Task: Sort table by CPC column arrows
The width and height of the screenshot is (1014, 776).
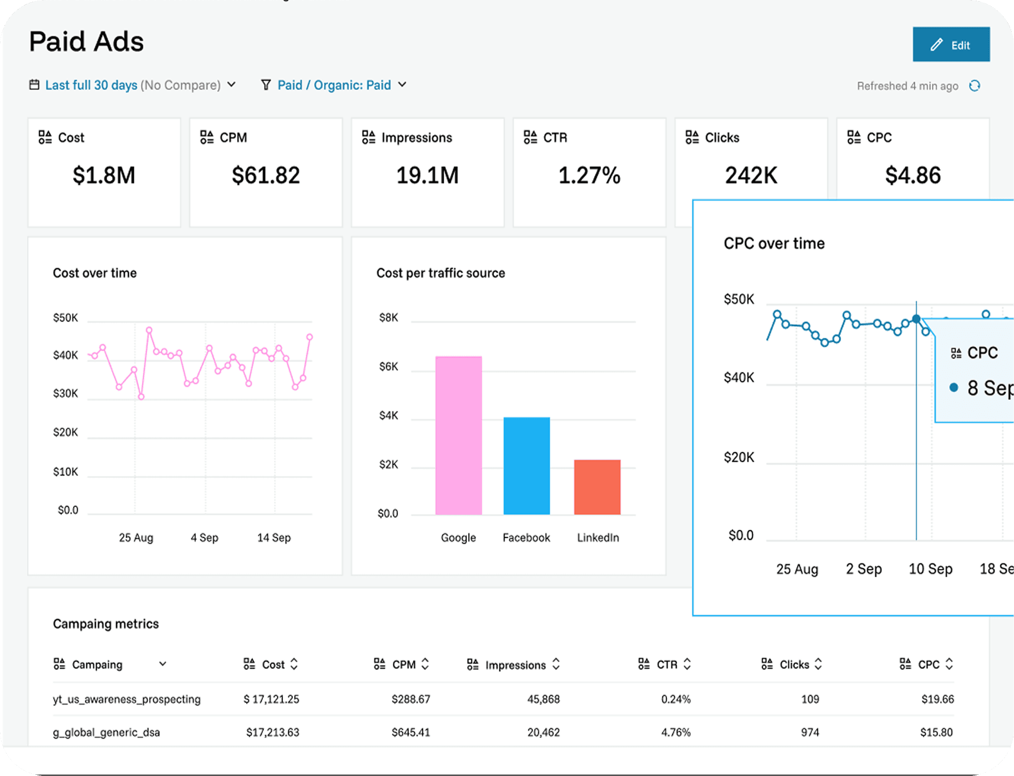Action: (949, 664)
